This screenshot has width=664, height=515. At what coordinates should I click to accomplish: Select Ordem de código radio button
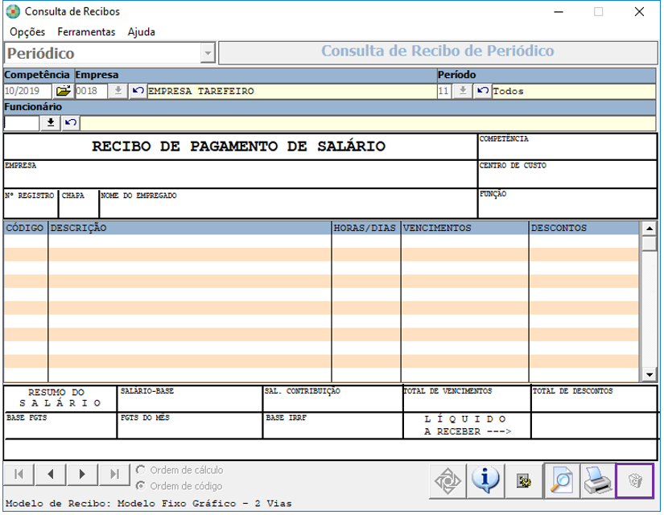pos(141,486)
